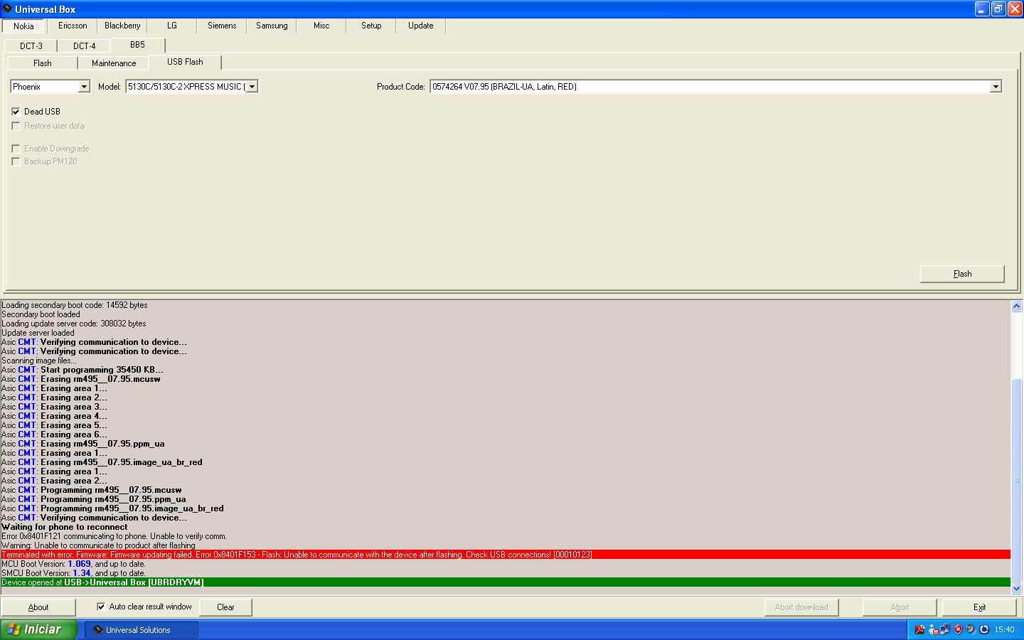Image resolution: width=1024 pixels, height=640 pixels.
Task: Open the LG tab
Action: click(x=172, y=26)
